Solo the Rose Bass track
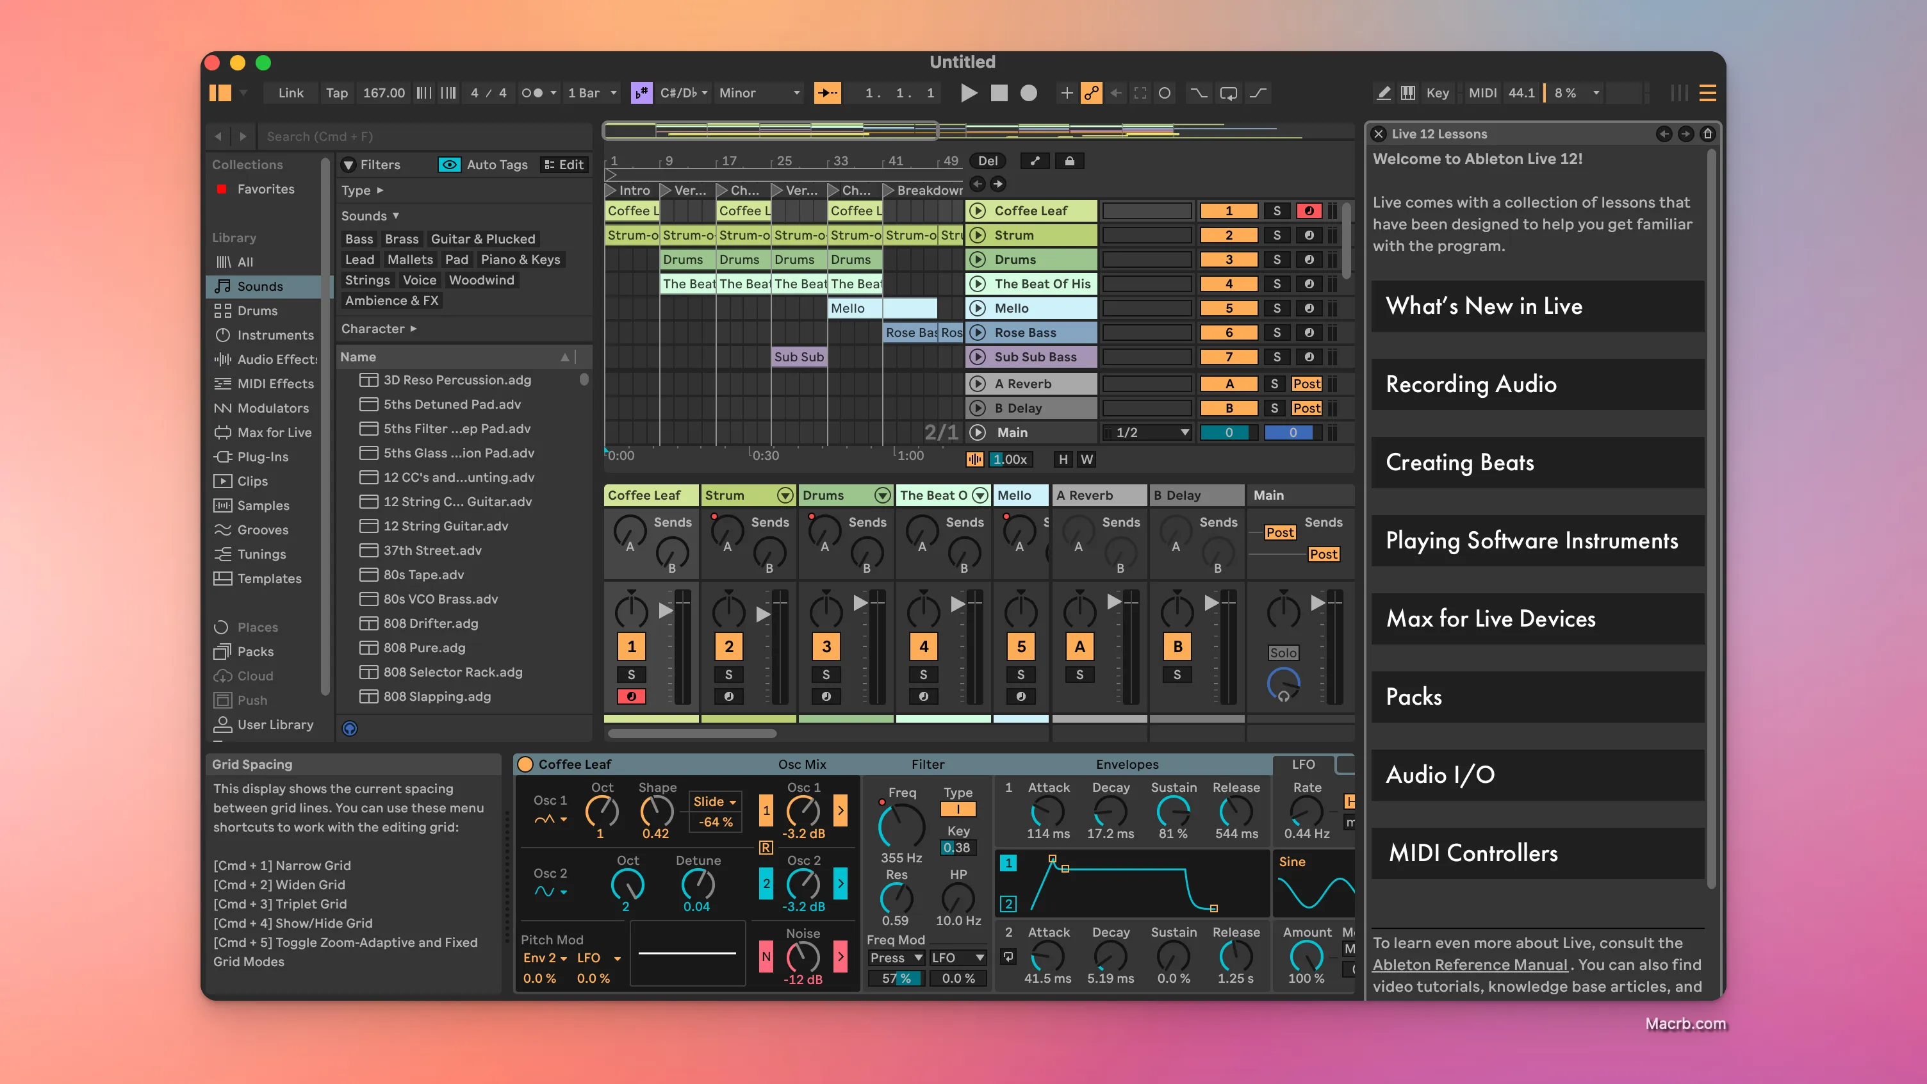 (x=1277, y=333)
